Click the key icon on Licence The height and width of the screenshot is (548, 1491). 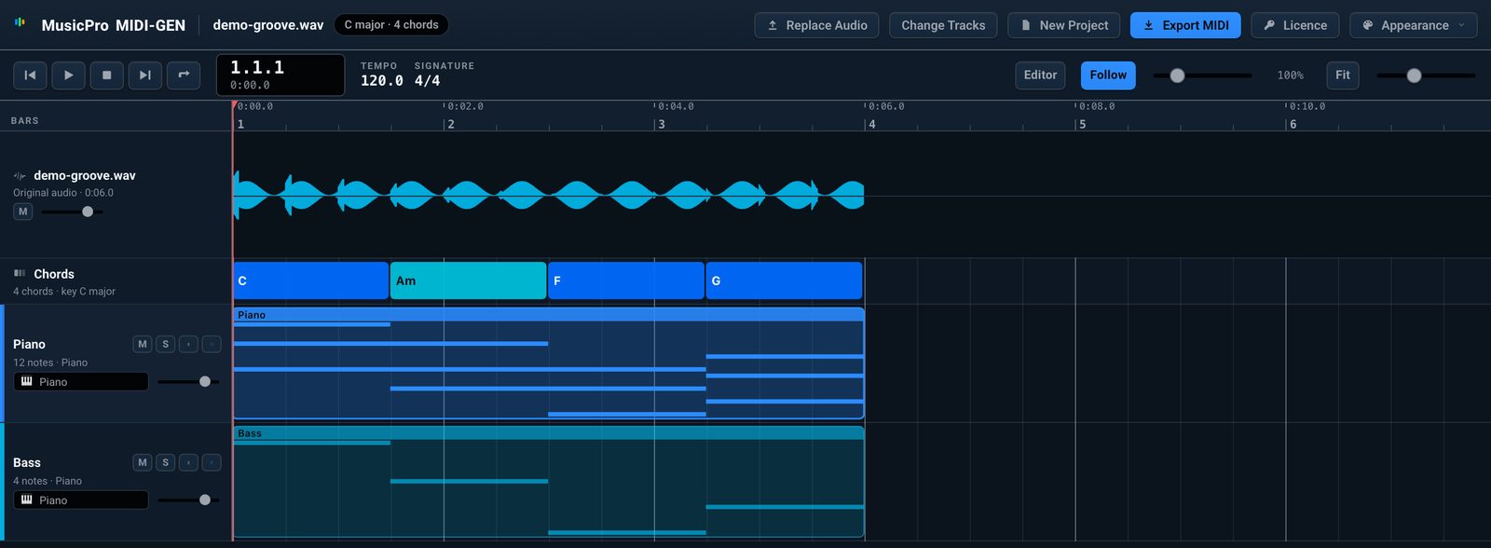[1269, 25]
